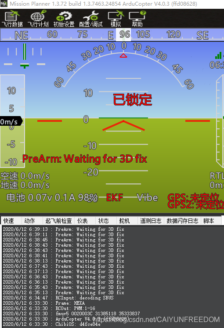This screenshot has width=224, height=328.
Task: Switch to the 脚本 tab
Action: coord(209,221)
